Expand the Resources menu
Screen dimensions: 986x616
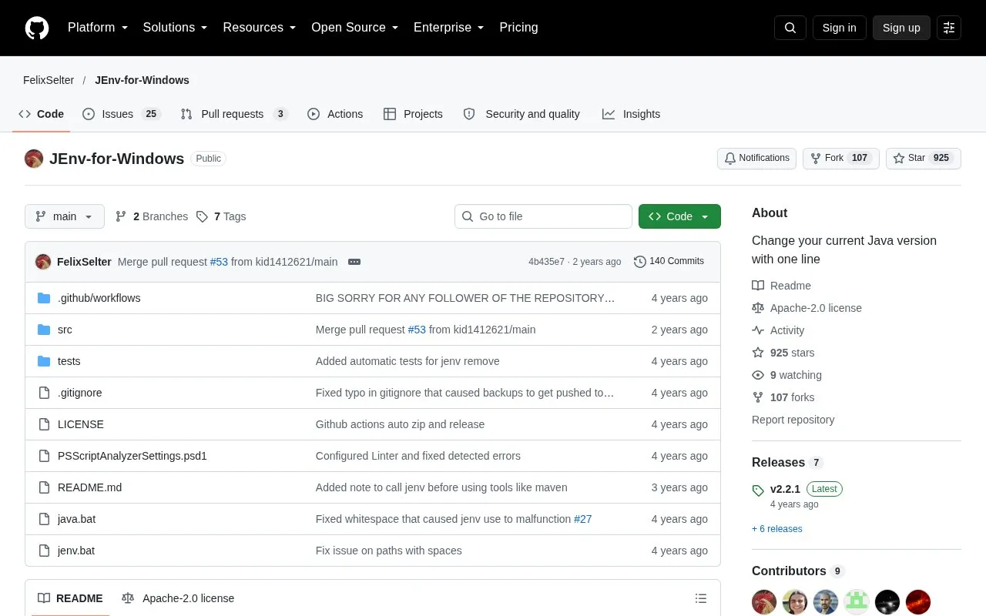tap(260, 28)
